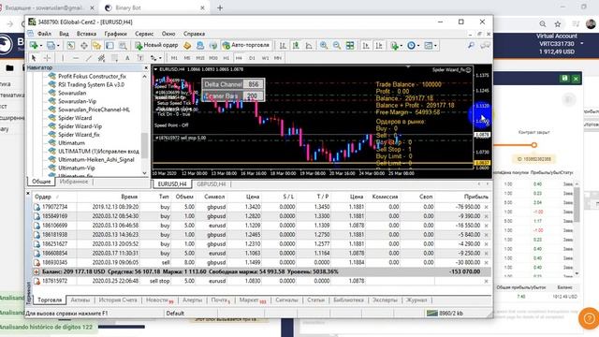Image resolution: width=599 pixels, height=337 pixels.
Task: Expand the indicators list dropdown arrow
Action: pos(402,46)
